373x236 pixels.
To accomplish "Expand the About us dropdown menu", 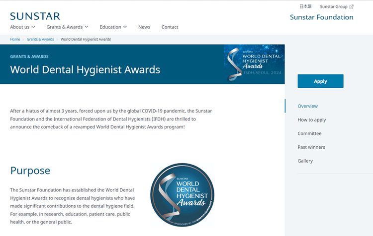I will coord(22,27).
